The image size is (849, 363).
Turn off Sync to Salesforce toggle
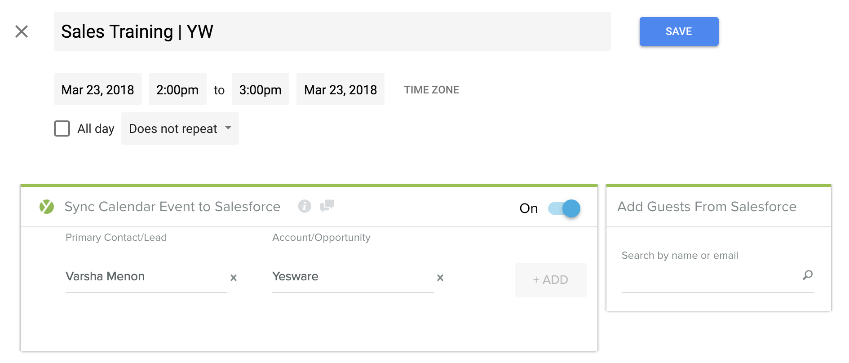pyautogui.click(x=564, y=208)
